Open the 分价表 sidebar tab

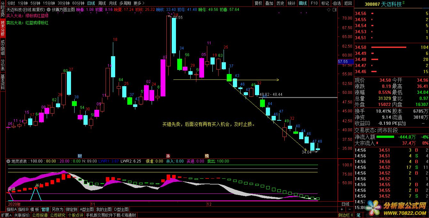pos(3,64)
